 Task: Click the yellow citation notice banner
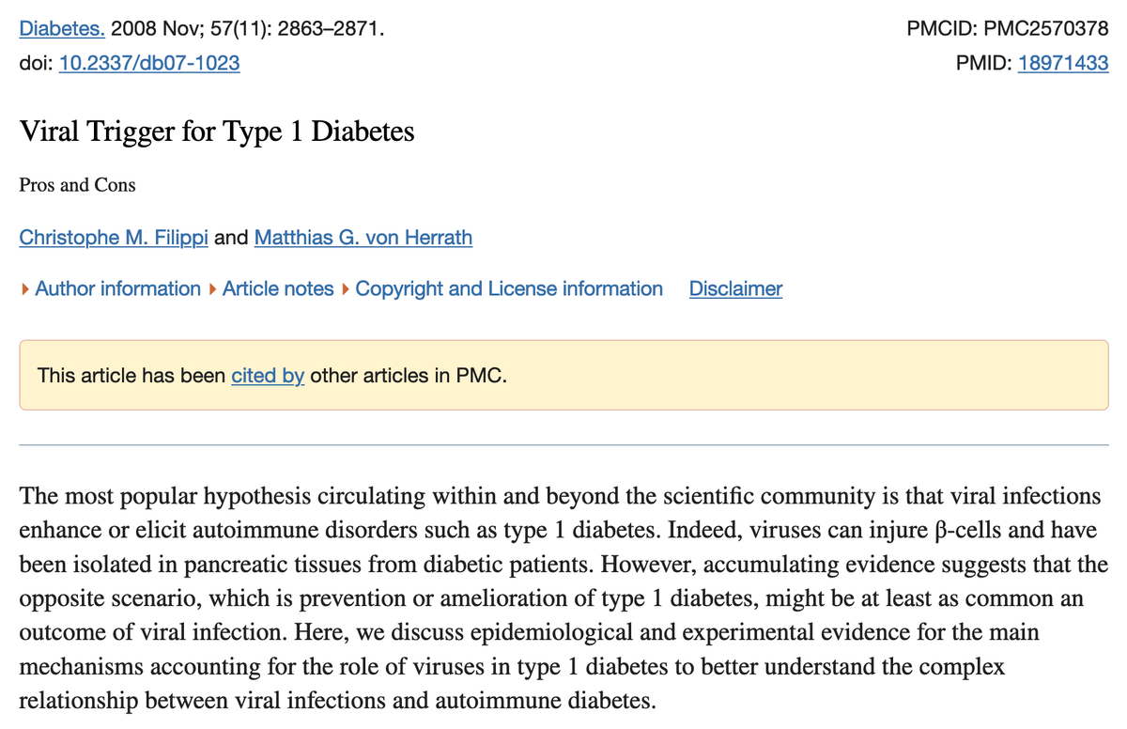[751, 376]
